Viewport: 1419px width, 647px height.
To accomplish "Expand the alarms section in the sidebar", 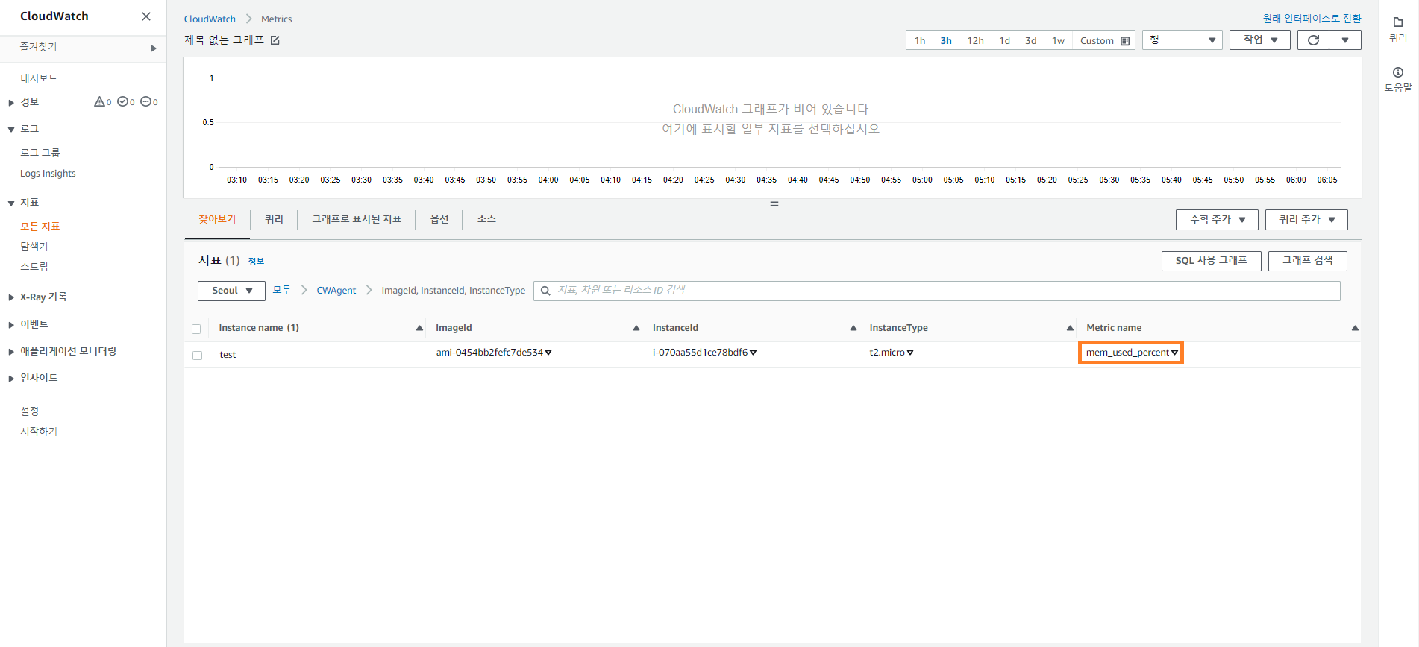I will (11, 103).
